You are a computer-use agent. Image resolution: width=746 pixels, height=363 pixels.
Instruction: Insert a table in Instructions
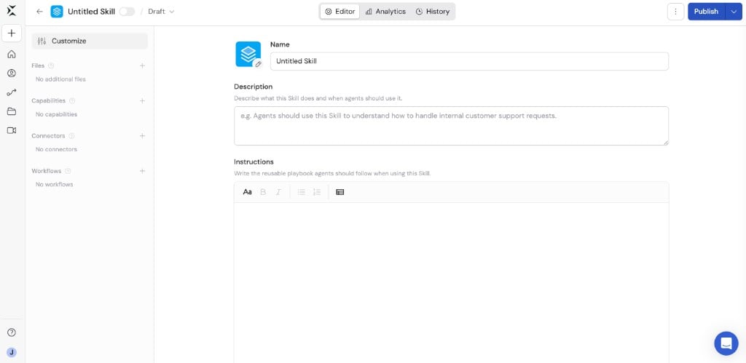point(339,192)
